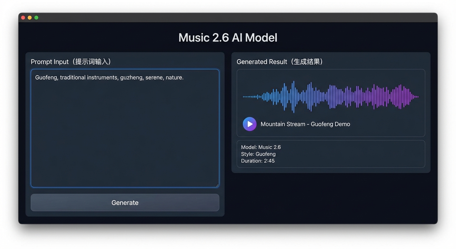
Task: Click the "Prompt Input" panel heading
Action: [x=72, y=62]
